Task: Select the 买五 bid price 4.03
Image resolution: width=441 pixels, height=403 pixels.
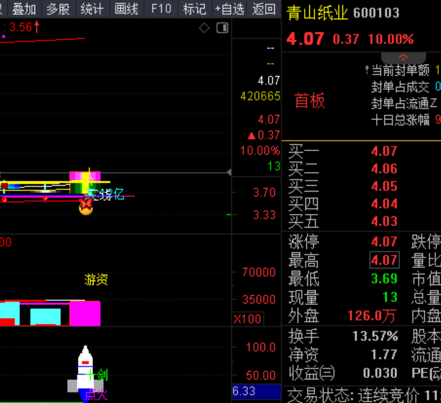Action: click(x=384, y=221)
